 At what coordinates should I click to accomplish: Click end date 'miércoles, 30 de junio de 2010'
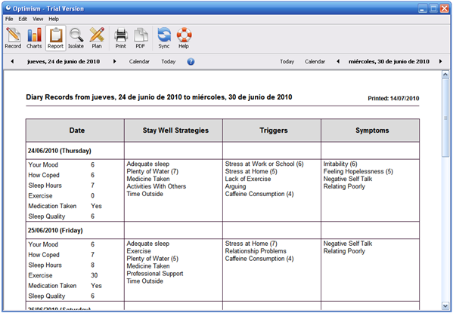coord(389,61)
